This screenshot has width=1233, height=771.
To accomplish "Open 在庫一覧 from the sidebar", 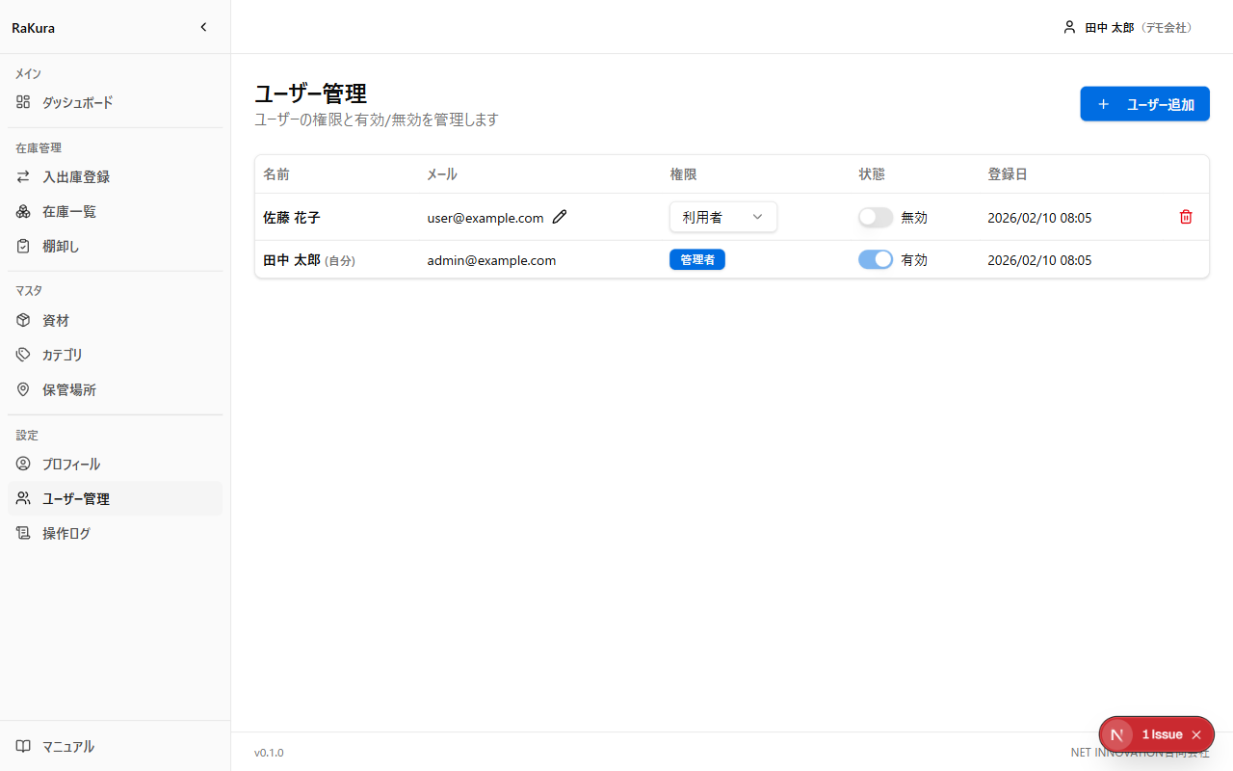I will point(116,211).
